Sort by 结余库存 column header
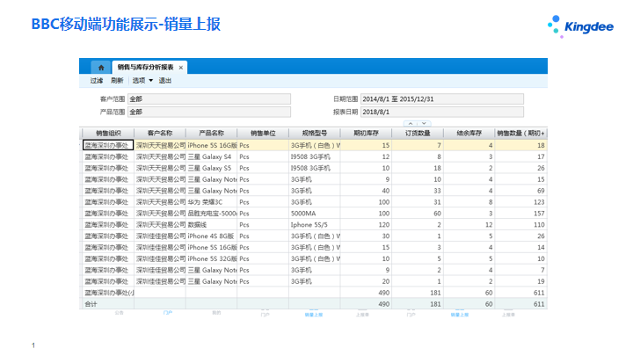Screen dimensions: 633x356 click(x=469, y=134)
